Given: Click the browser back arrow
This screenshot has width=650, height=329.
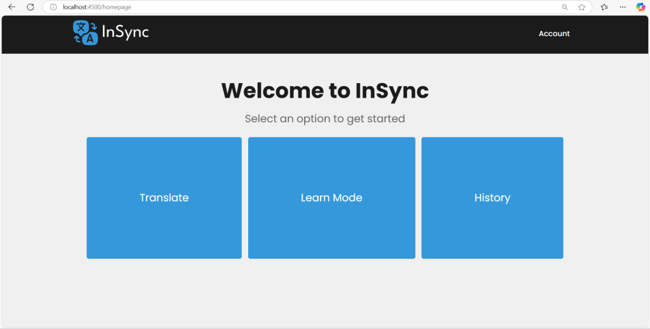Looking at the screenshot, I should point(11,7).
